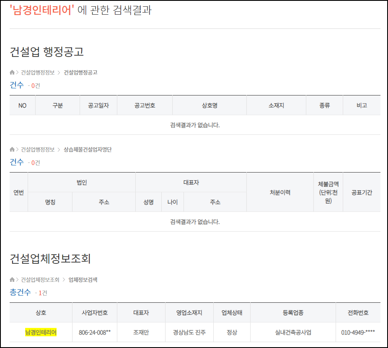Click 연번 column header
388x348 pixels.
tap(18, 192)
